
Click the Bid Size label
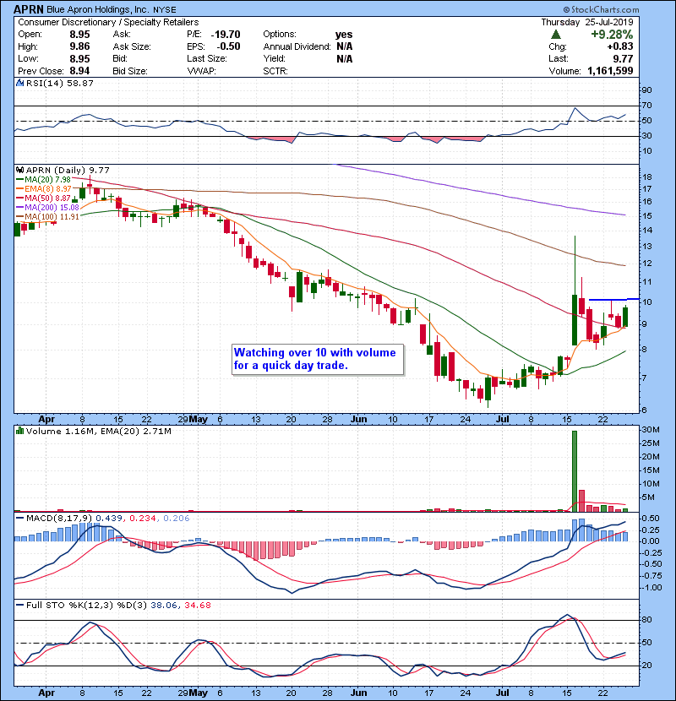[130, 71]
